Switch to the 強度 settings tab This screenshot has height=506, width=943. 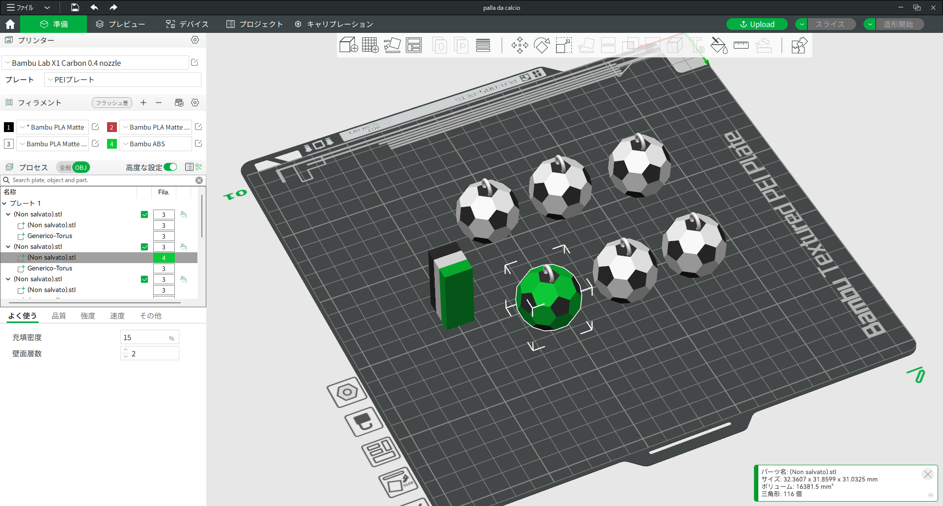[88, 316]
